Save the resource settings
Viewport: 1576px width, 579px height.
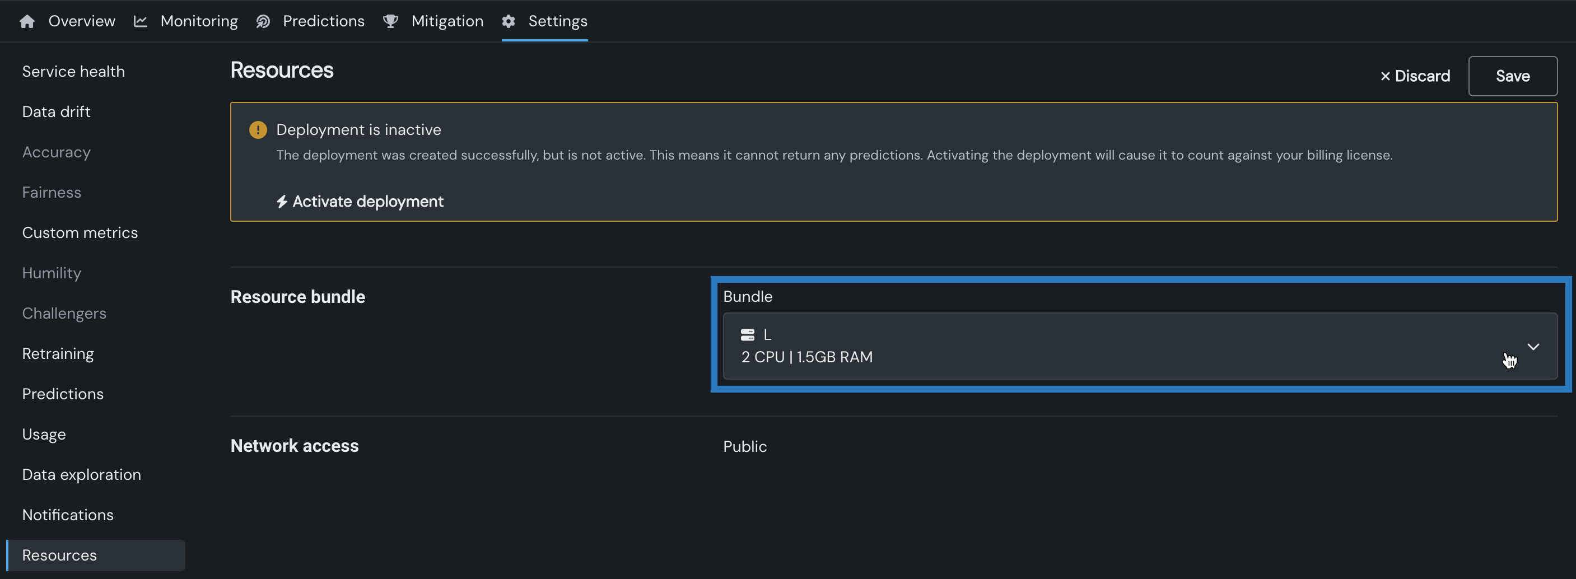(1512, 76)
